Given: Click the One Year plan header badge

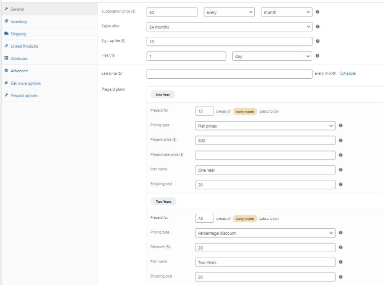Looking at the screenshot, I should tap(163, 95).
